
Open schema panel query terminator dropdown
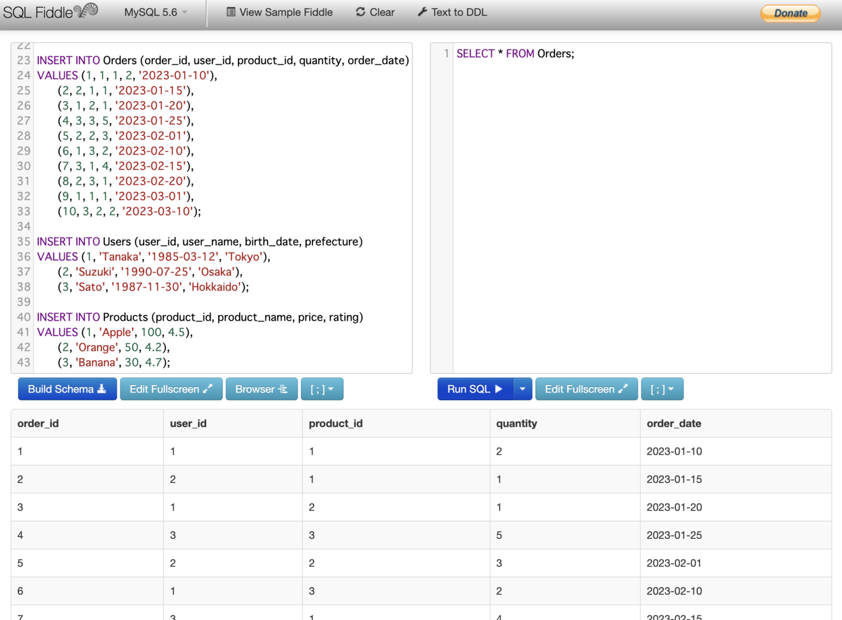(x=322, y=389)
